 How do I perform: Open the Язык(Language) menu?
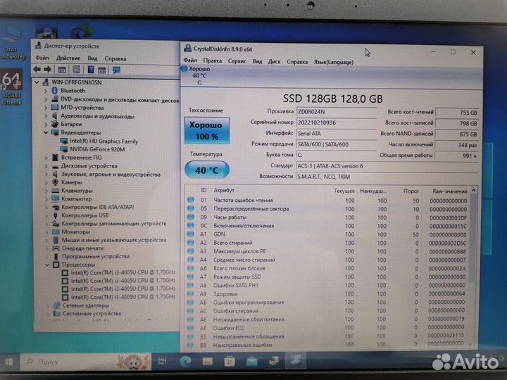(x=333, y=62)
